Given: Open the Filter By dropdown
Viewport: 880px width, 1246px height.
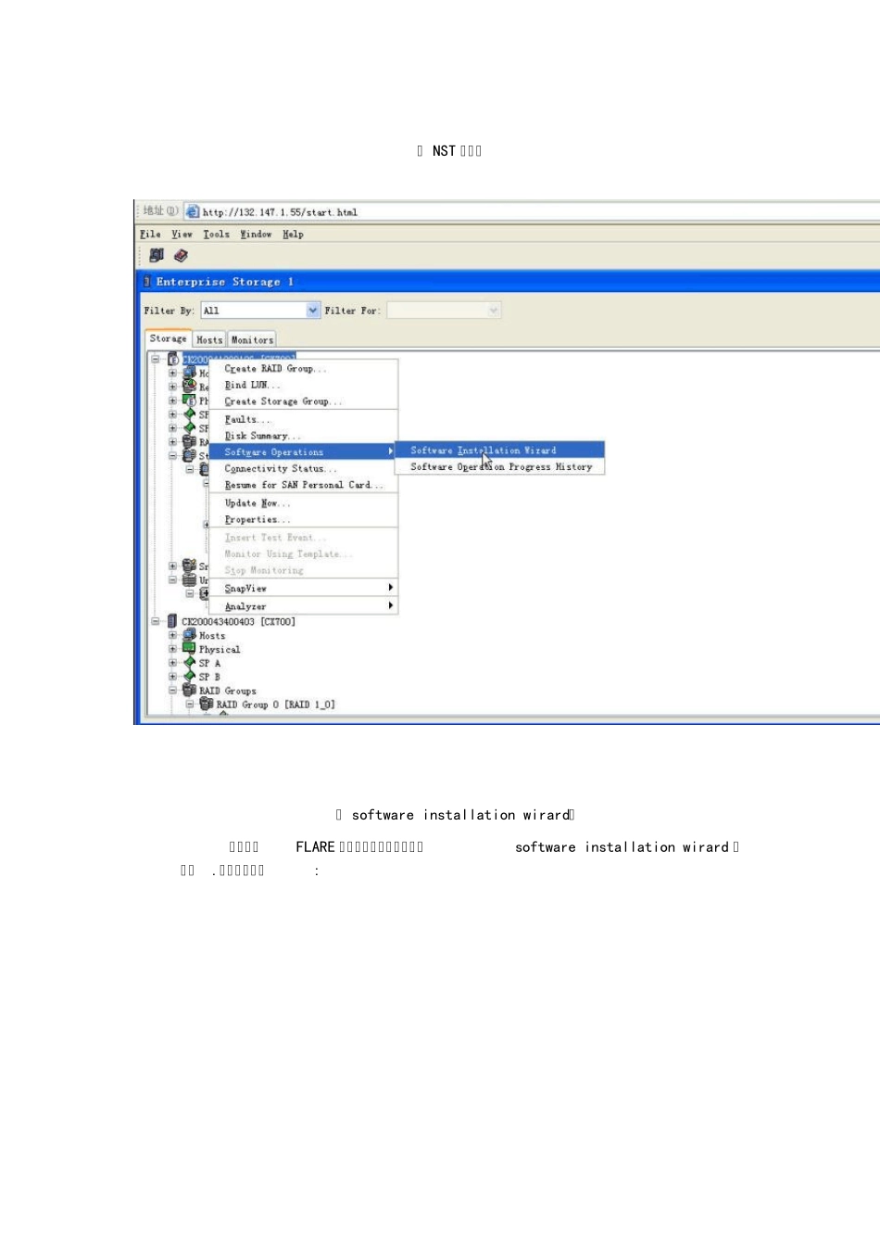Looking at the screenshot, I should [313, 311].
